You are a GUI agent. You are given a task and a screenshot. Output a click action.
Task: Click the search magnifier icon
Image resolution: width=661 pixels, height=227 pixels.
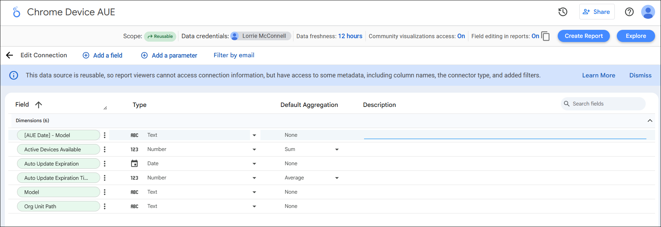pyautogui.click(x=567, y=104)
